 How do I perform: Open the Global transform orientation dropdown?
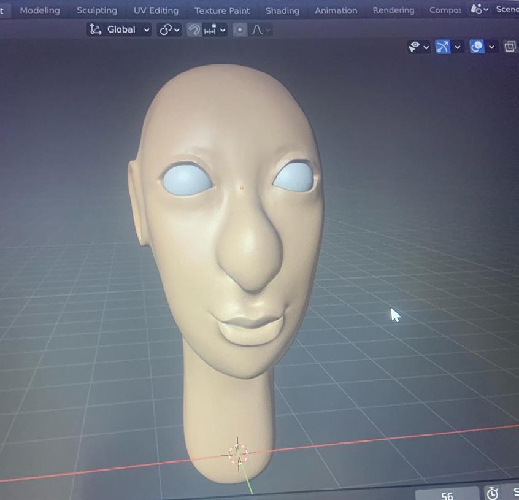pos(119,30)
